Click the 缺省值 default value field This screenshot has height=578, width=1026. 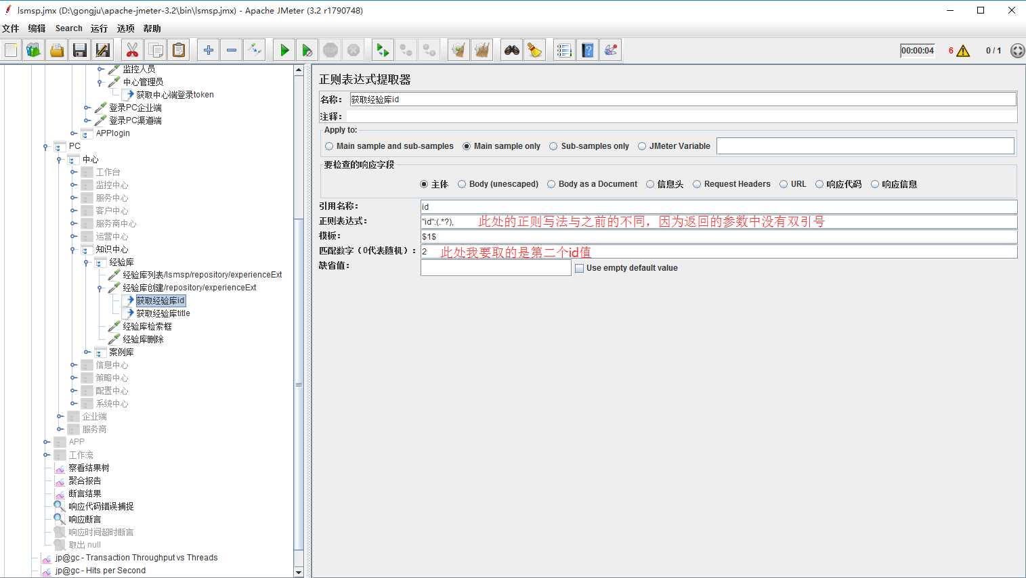tap(496, 268)
